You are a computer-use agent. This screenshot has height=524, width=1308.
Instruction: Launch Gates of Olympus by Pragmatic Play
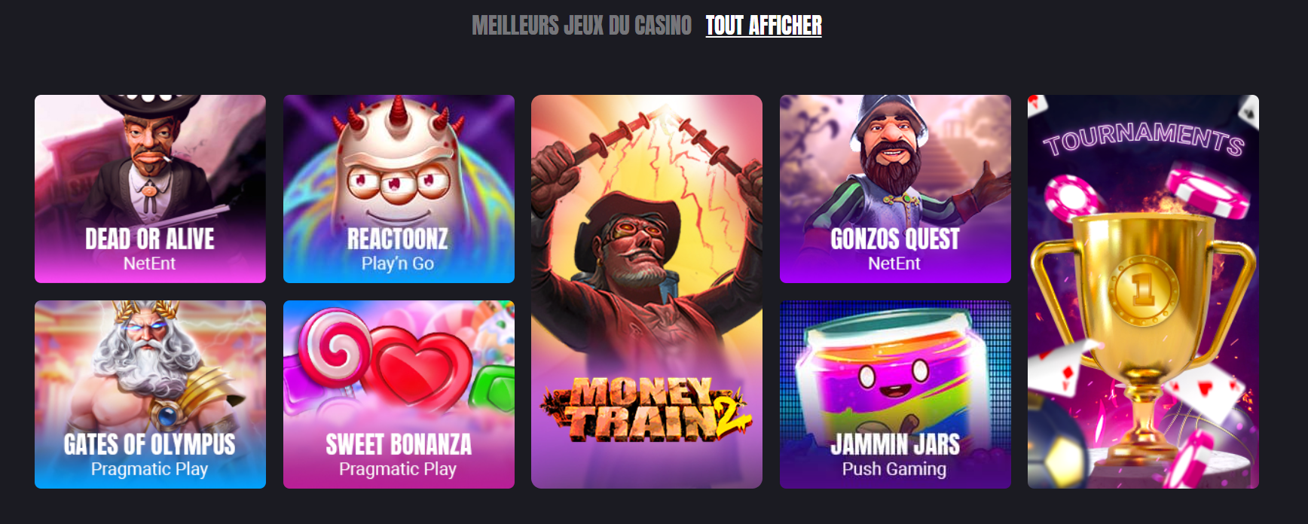tap(150, 395)
